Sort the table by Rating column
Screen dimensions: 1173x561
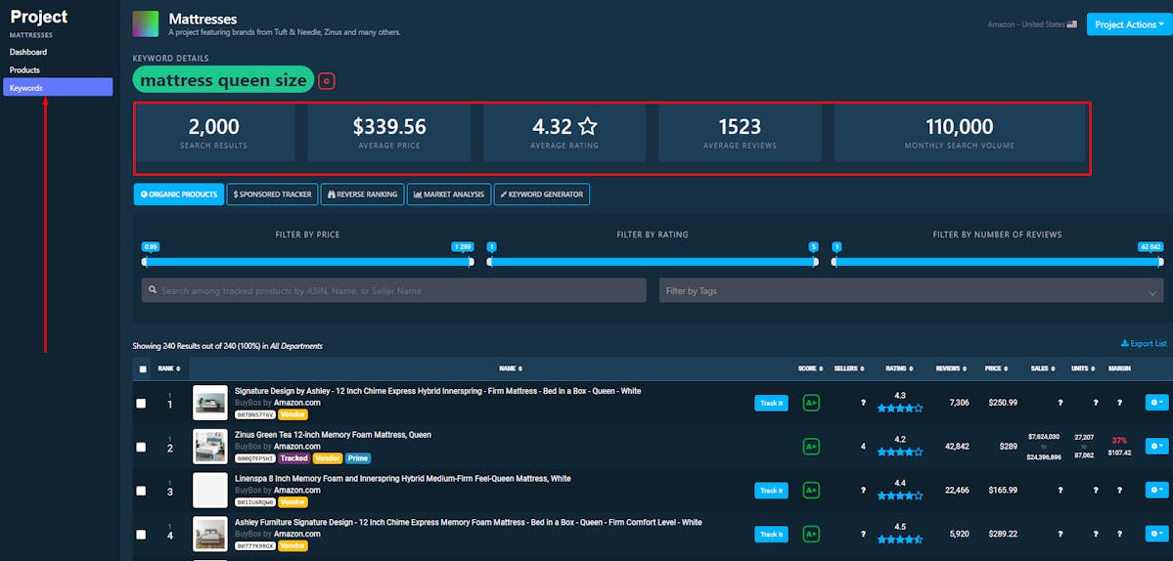coord(898,368)
